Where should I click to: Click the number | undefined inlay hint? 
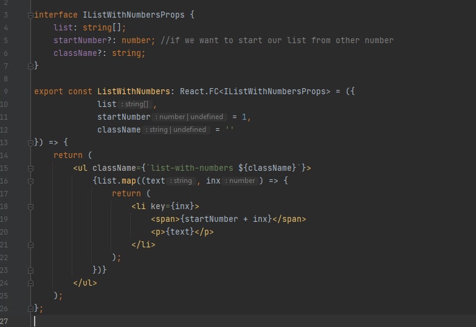coord(189,117)
